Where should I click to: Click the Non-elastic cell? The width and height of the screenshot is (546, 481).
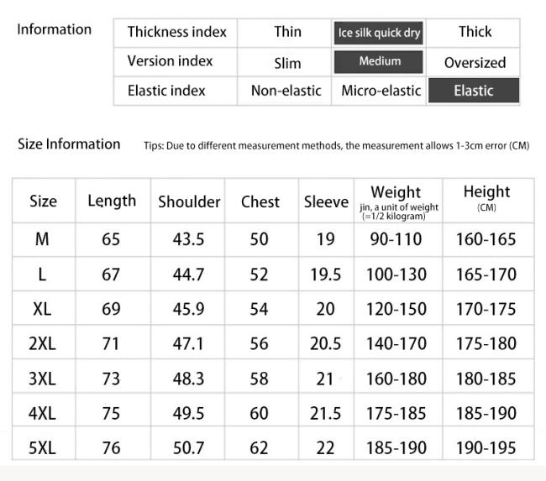[286, 91]
